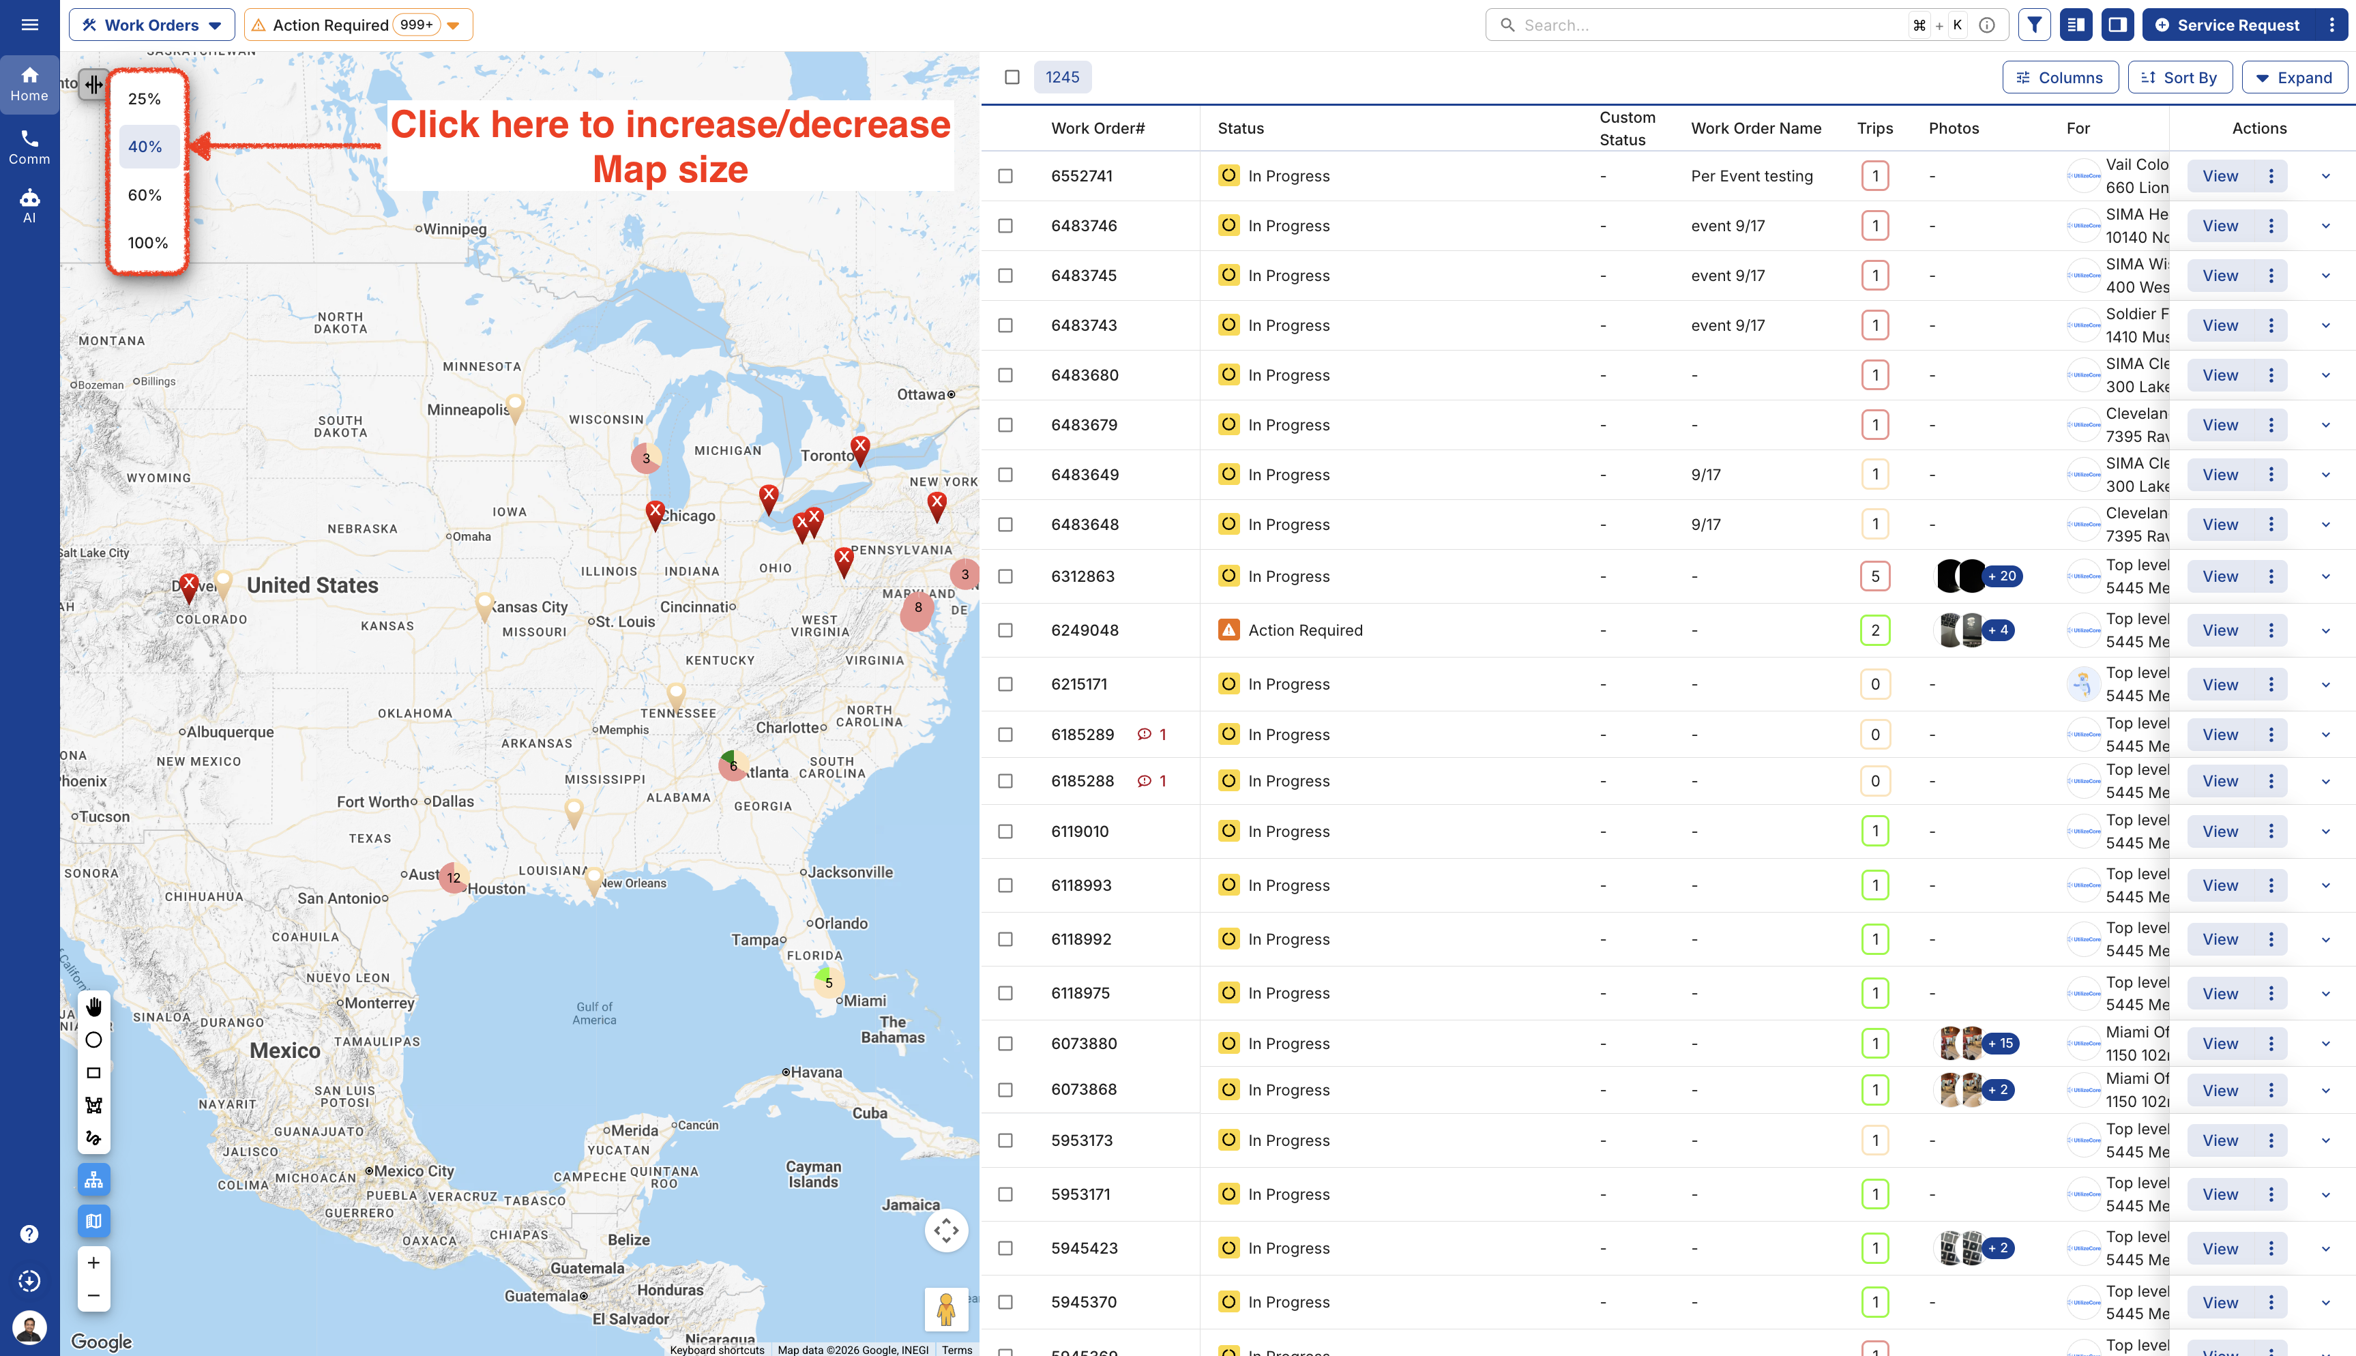This screenshot has width=2356, height=1356.
Task: Select checkbox for work order 6552741
Action: pyautogui.click(x=1005, y=176)
